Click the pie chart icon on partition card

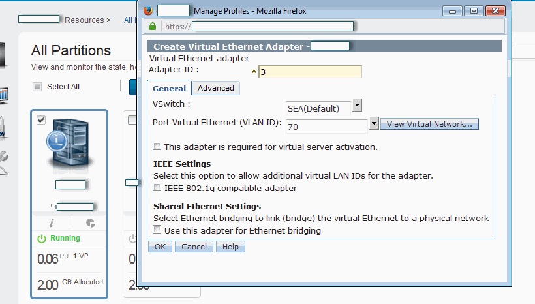coord(91,222)
